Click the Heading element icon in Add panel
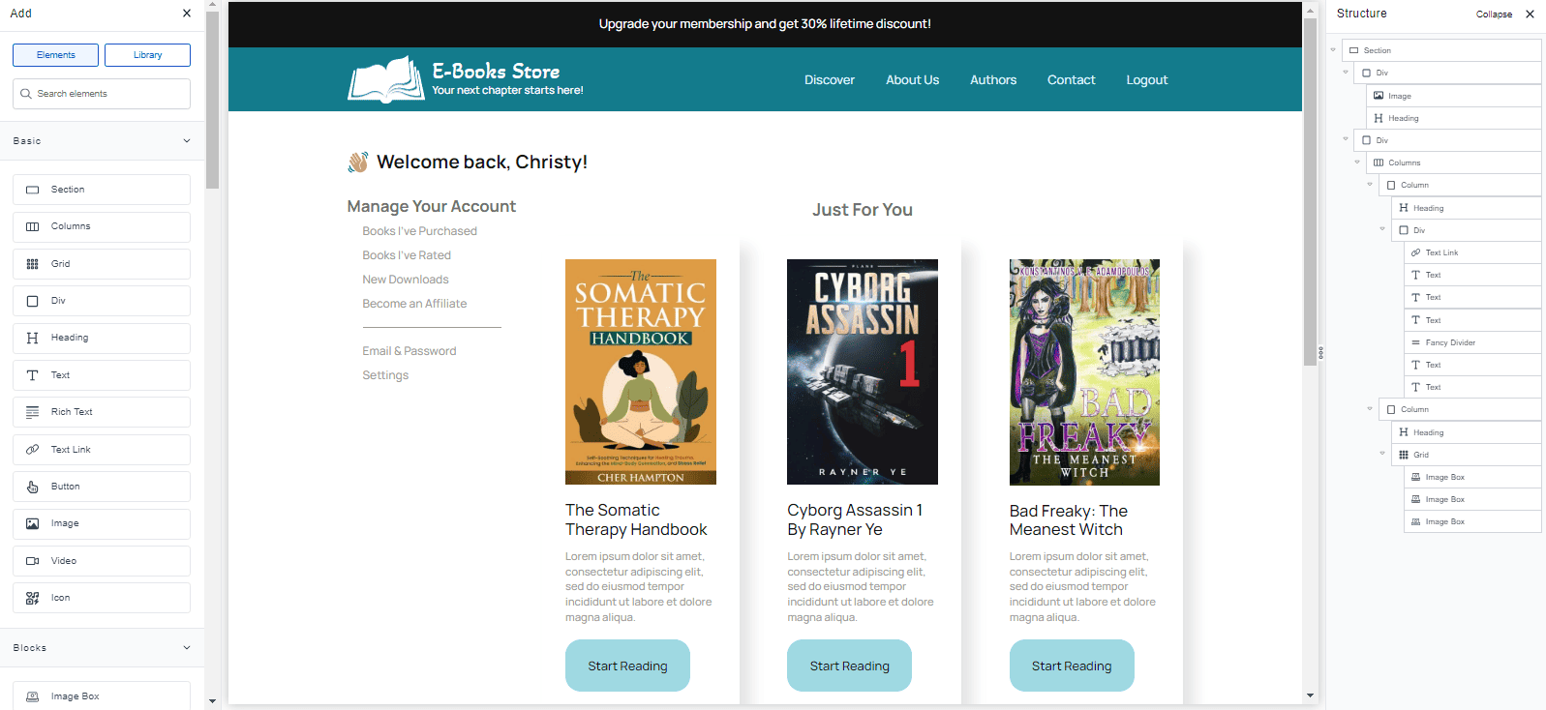Viewport: 1546px width, 710px height. click(x=33, y=339)
